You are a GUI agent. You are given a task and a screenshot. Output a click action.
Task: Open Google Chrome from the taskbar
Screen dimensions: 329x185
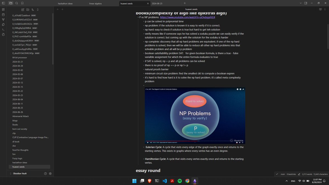187,181
